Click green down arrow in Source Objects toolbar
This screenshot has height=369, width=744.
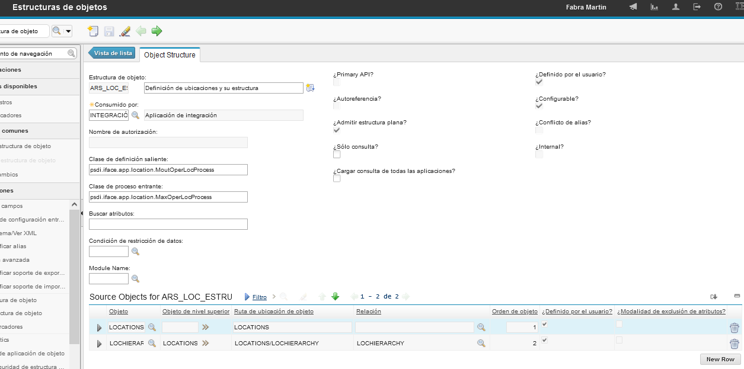[x=335, y=297]
